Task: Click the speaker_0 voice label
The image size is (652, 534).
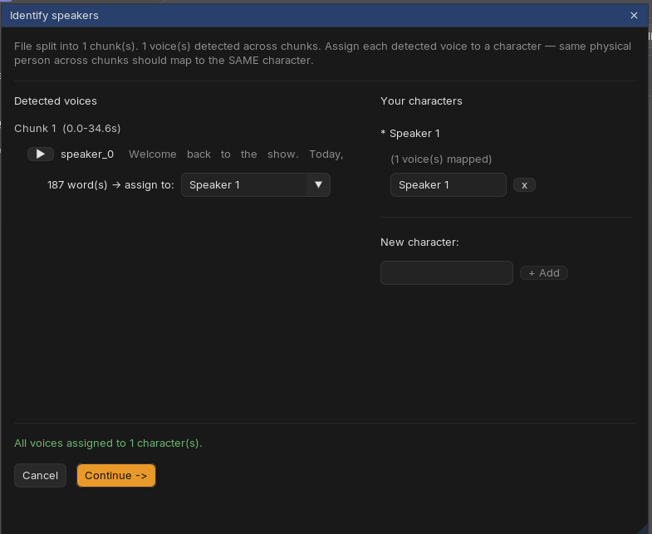Action: [x=87, y=154]
